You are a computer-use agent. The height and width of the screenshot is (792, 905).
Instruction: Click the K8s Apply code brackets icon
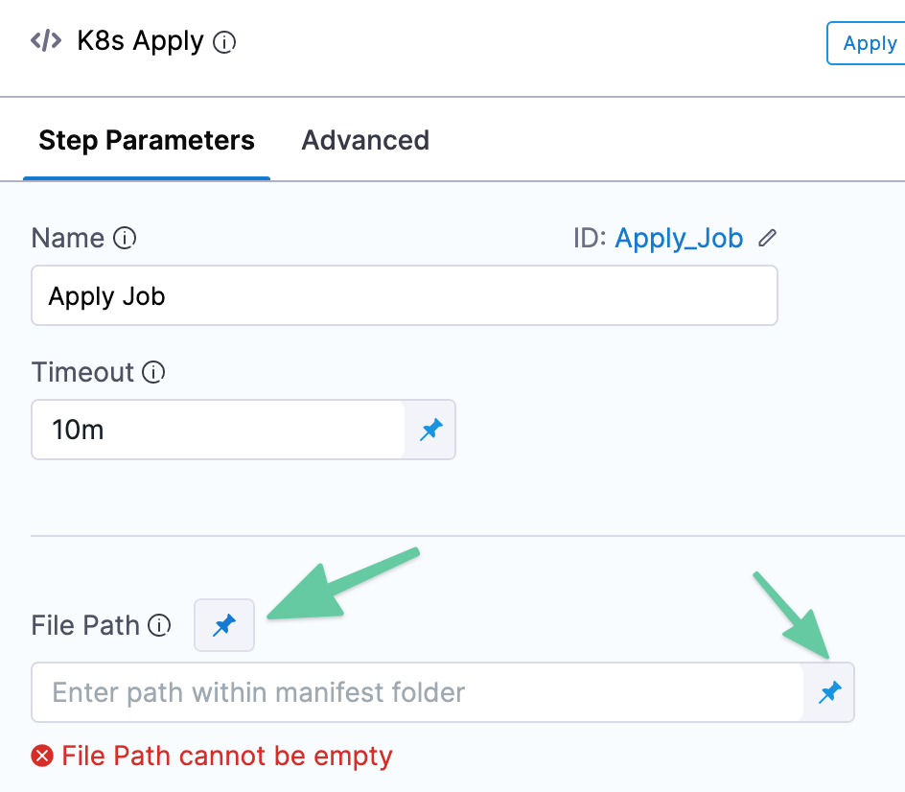pyautogui.click(x=46, y=41)
